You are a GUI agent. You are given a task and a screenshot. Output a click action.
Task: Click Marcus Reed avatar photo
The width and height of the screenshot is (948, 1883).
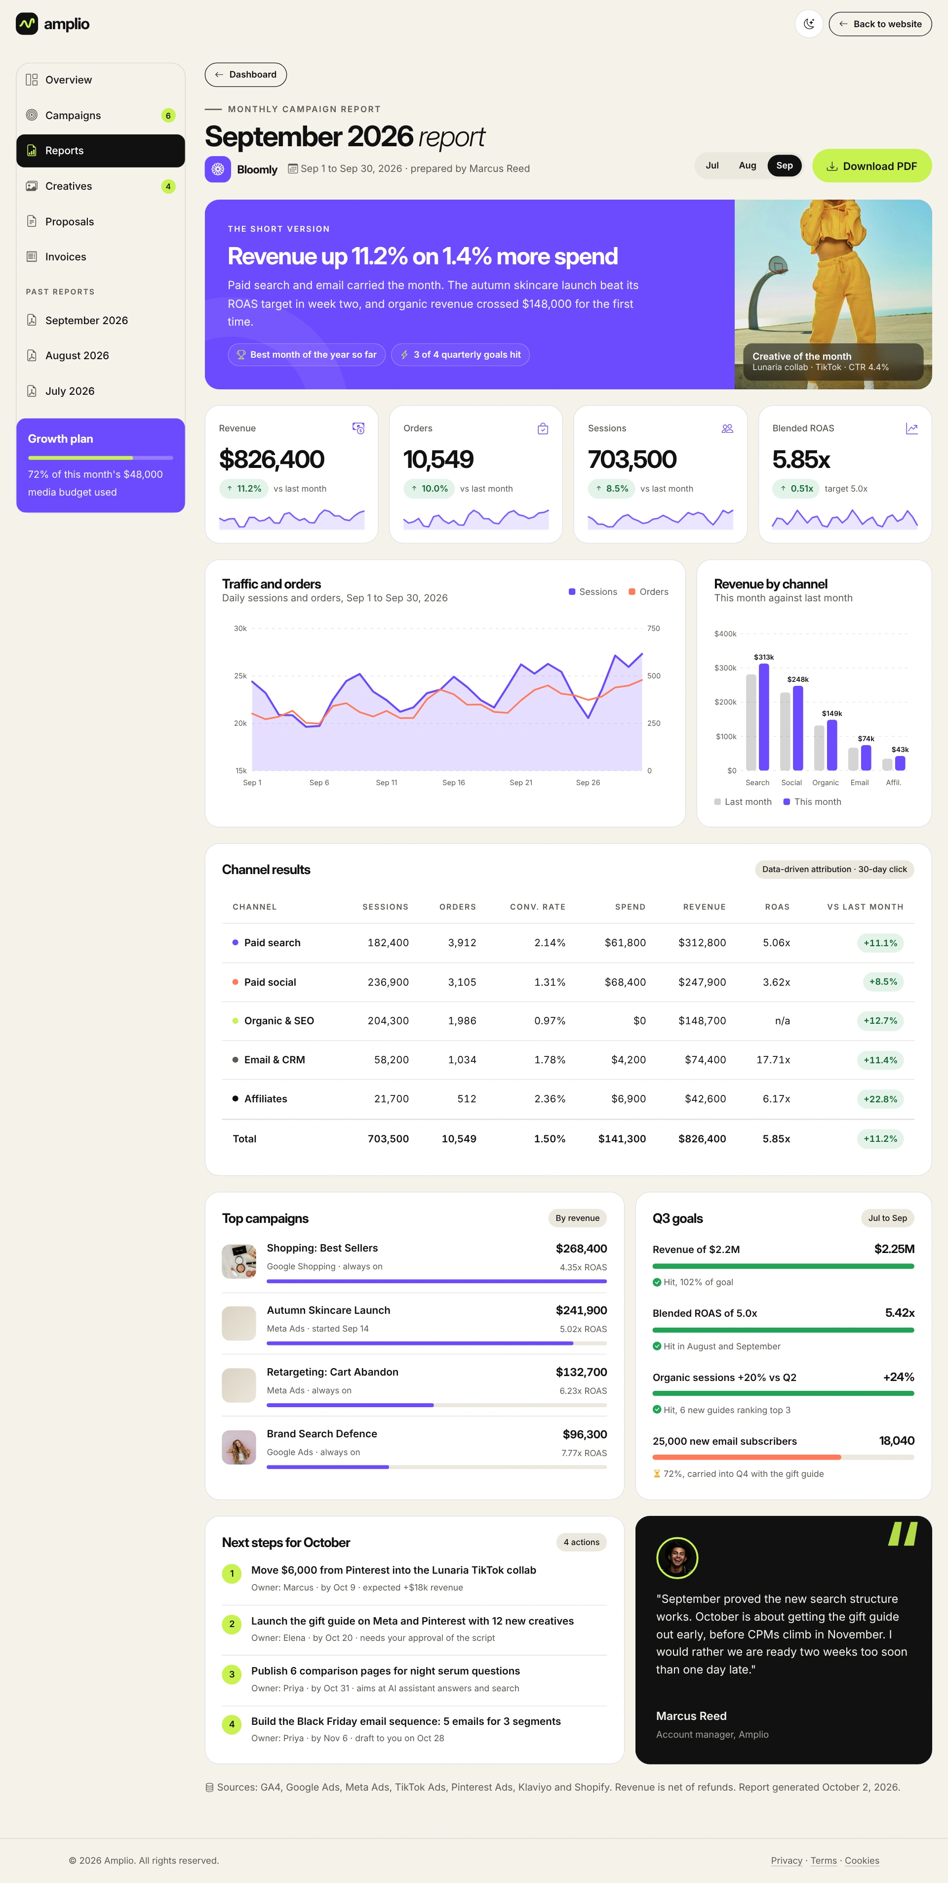coord(677,1558)
